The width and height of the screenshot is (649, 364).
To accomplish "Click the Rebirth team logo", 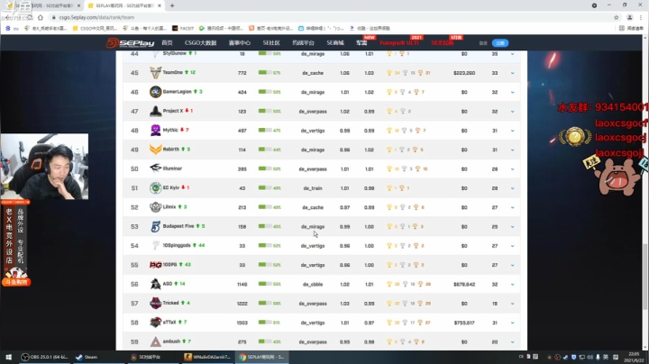I will coord(155,150).
